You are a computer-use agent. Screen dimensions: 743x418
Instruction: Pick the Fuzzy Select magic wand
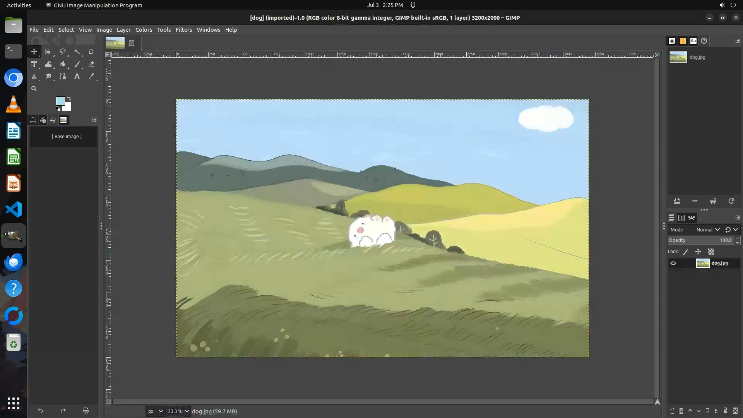click(77, 51)
